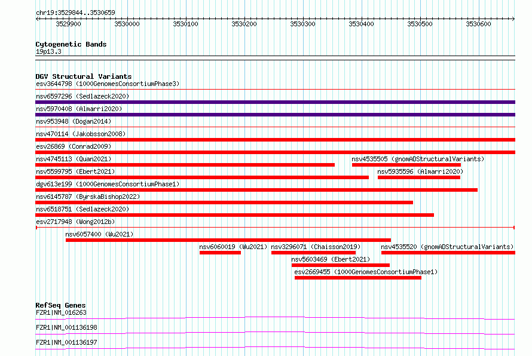Open the nsv6057400 Wu2021 variant label
Image resolution: width=532 pixels, height=356 pixels.
[99, 234]
